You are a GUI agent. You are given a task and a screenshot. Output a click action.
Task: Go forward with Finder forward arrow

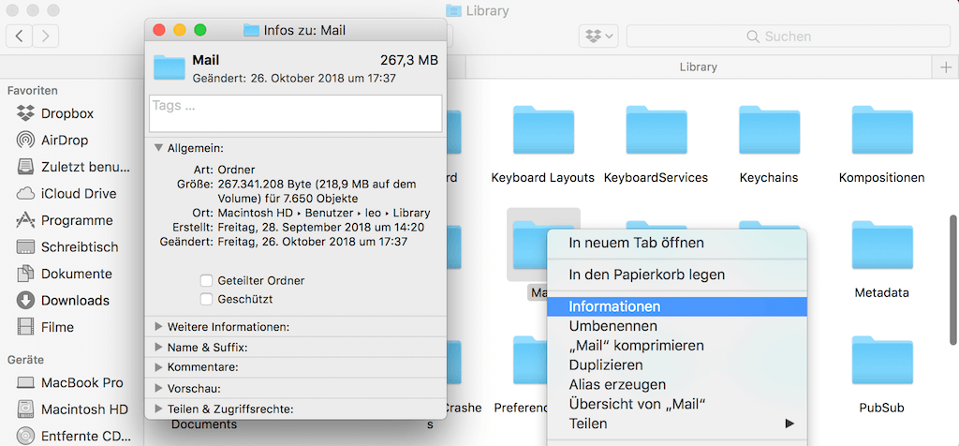point(46,37)
